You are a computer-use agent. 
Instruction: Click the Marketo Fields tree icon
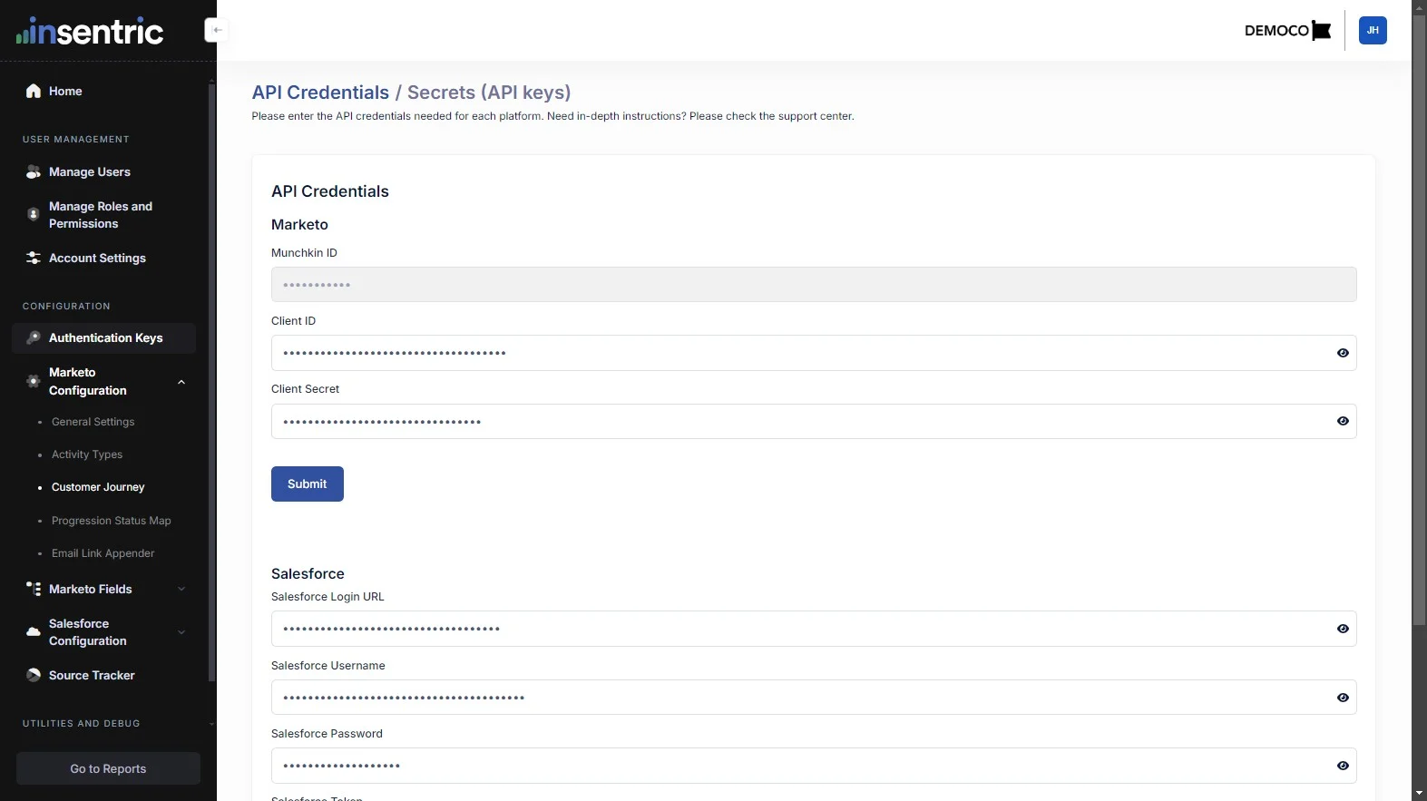pos(34,590)
